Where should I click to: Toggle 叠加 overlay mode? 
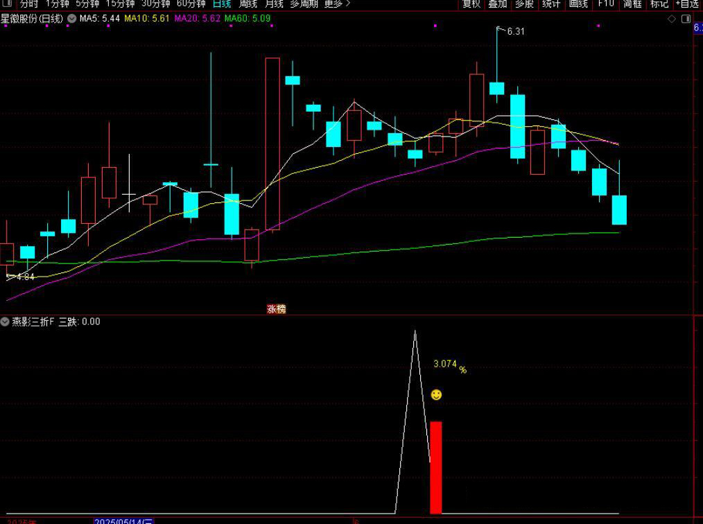[497, 4]
